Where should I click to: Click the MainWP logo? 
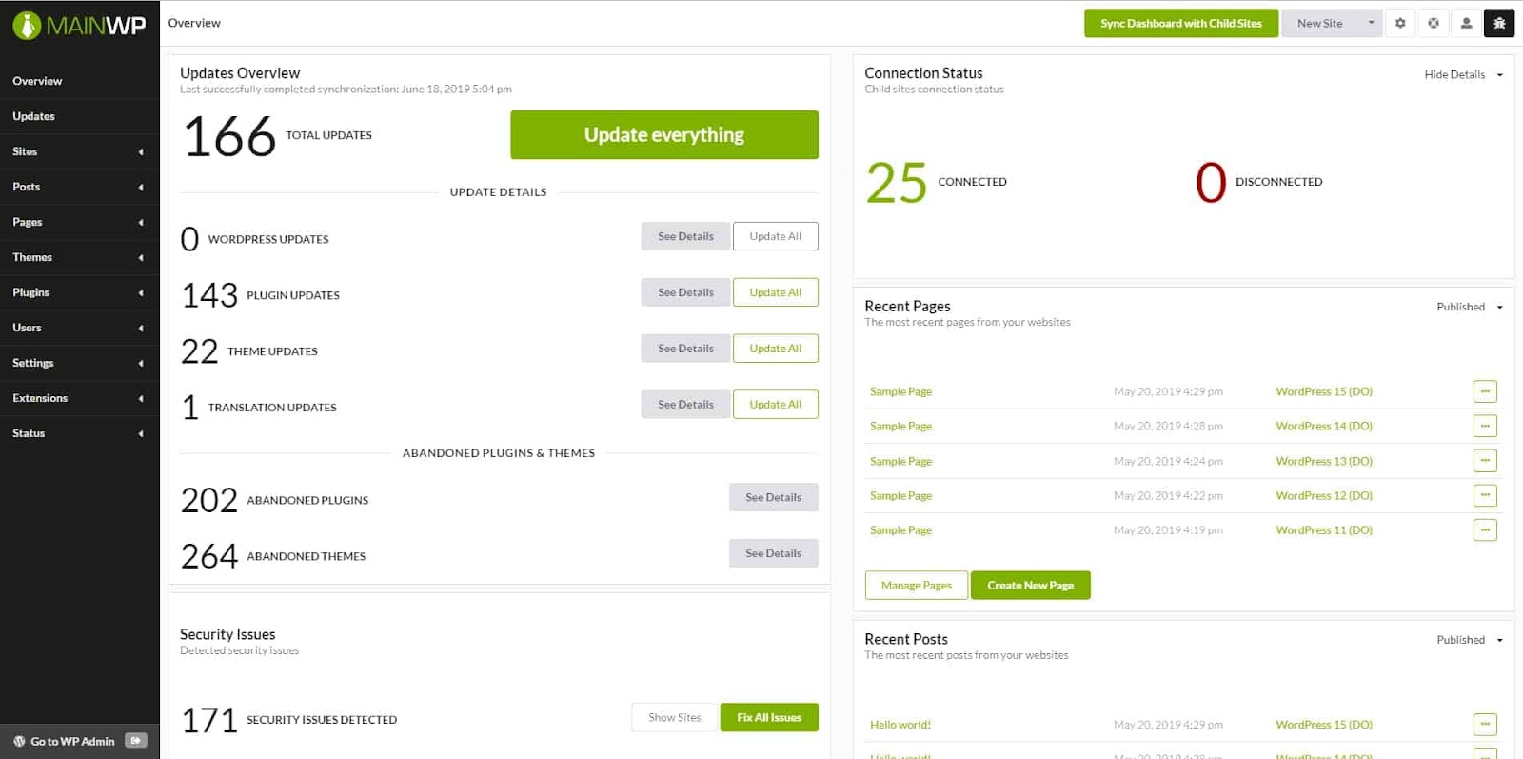pyautogui.click(x=79, y=25)
